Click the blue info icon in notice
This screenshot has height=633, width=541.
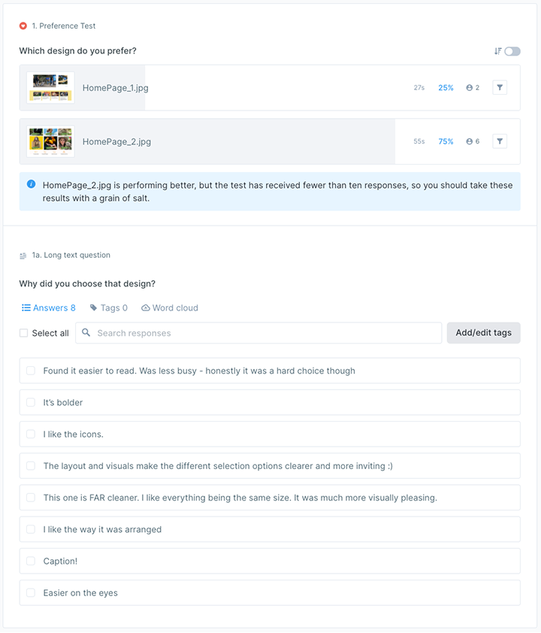click(31, 184)
